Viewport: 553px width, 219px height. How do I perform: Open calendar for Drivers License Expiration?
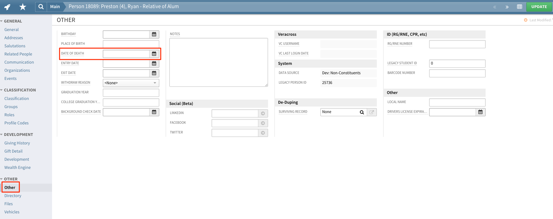coord(480,112)
